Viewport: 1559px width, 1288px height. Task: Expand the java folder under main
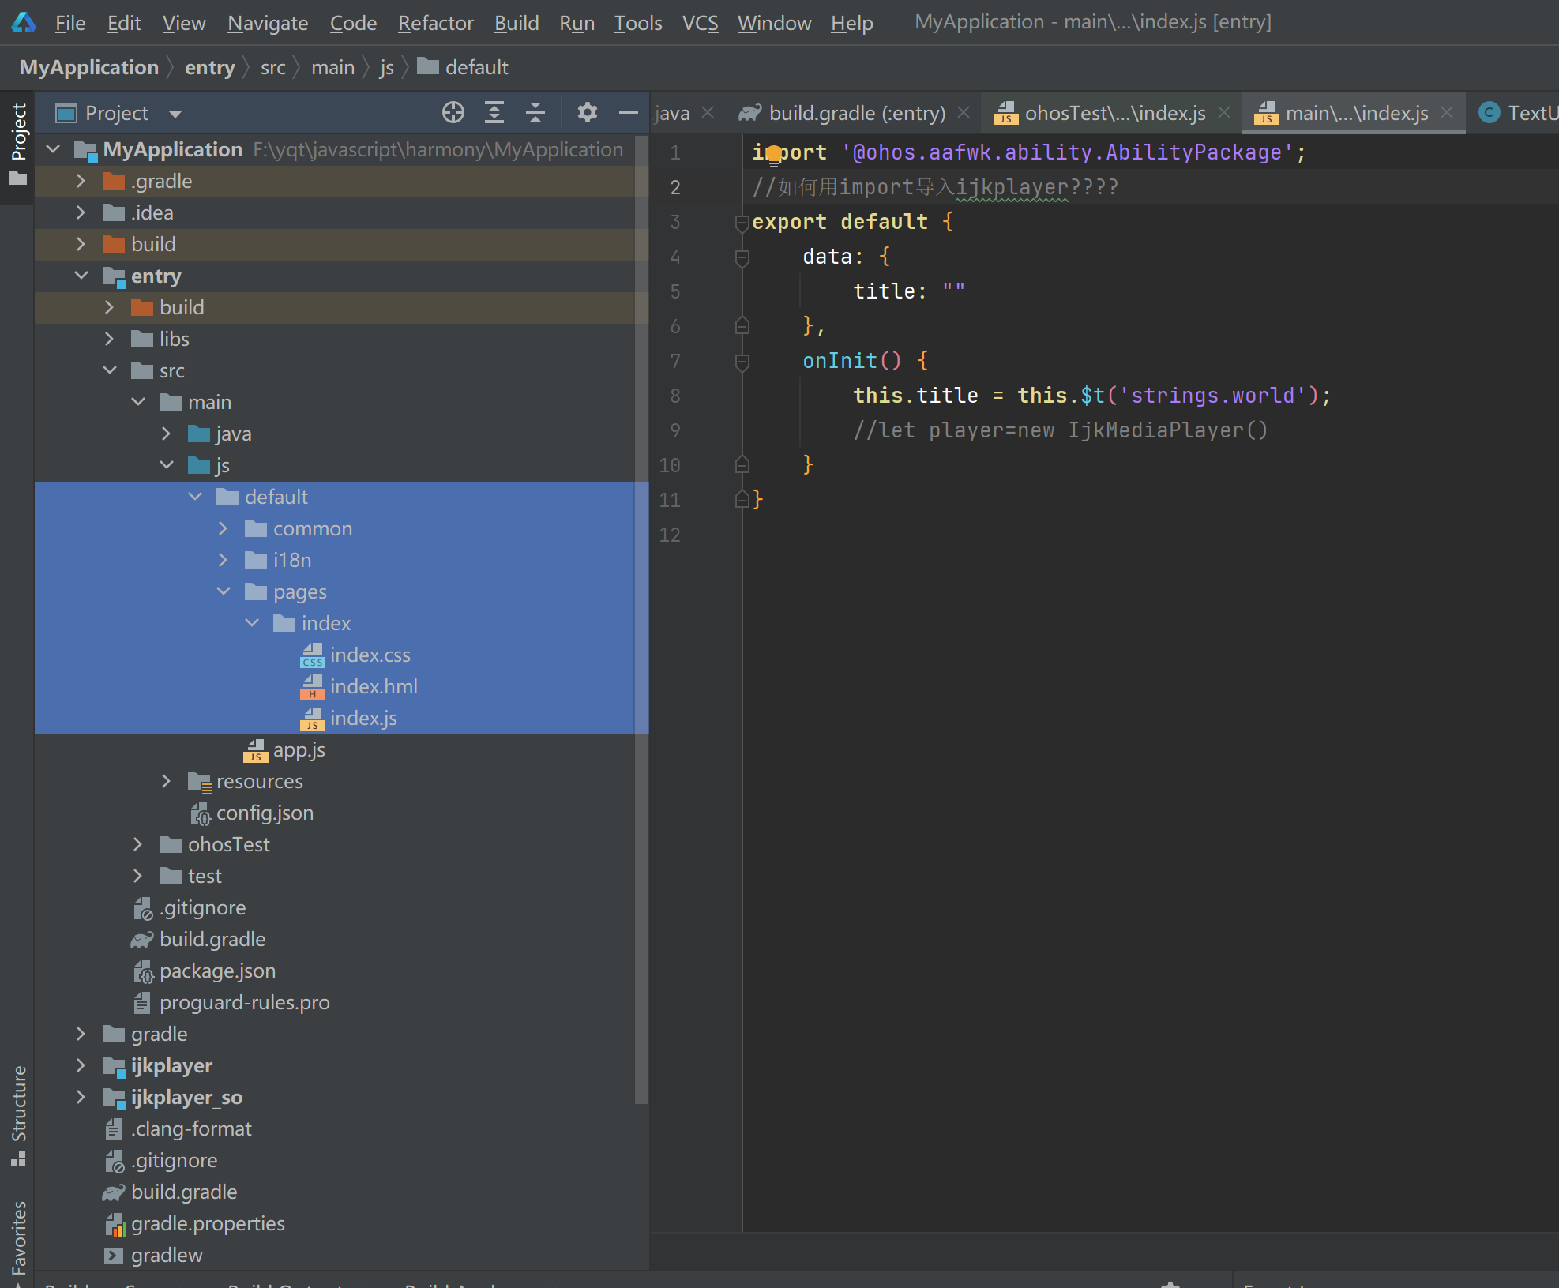pos(166,434)
